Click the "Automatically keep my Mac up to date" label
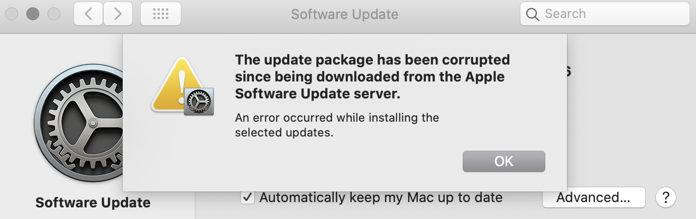This screenshot has width=696, height=219. (381, 198)
